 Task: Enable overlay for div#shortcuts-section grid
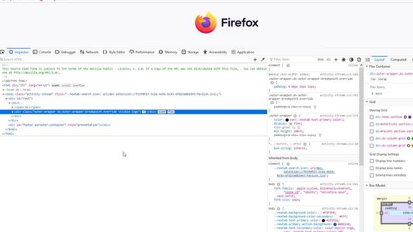coord(372,124)
